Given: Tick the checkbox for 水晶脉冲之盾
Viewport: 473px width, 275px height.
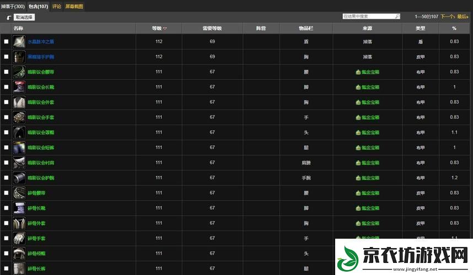Looking at the screenshot, I should click(x=6, y=41).
